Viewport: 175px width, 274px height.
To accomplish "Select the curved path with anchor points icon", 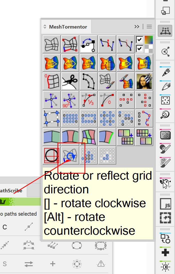I will click(89, 81).
